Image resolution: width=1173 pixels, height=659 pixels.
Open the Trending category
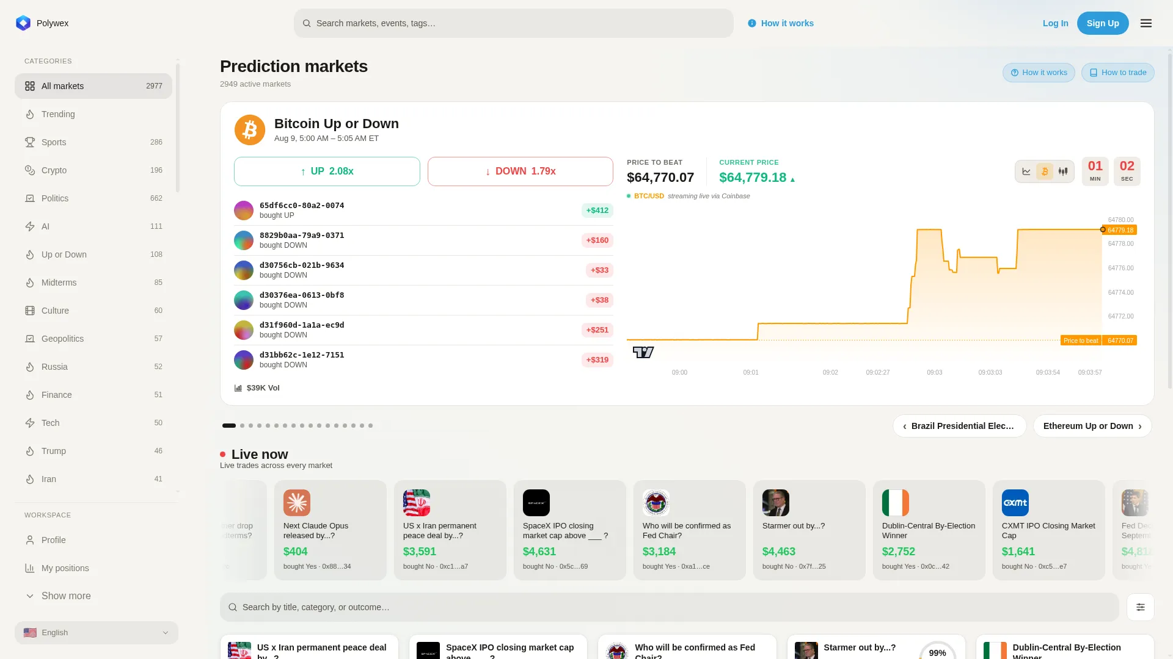click(93, 114)
